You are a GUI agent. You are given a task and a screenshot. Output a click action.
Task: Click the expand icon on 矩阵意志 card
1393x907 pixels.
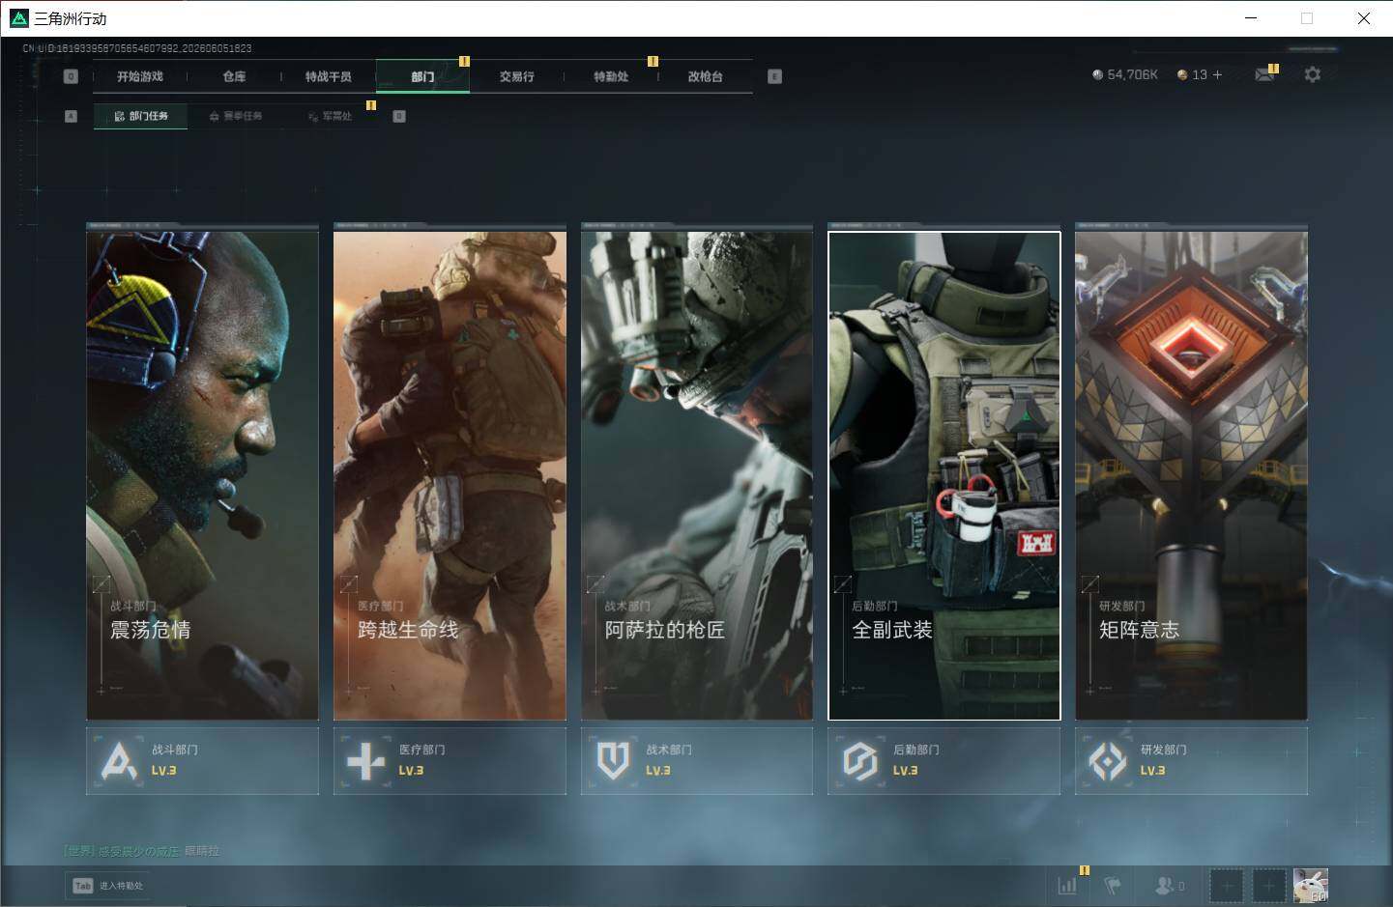click(x=1089, y=583)
